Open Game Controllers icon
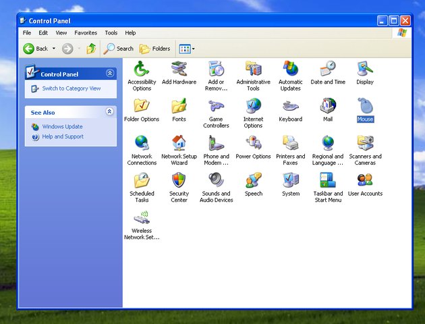425x324 pixels. click(x=216, y=106)
